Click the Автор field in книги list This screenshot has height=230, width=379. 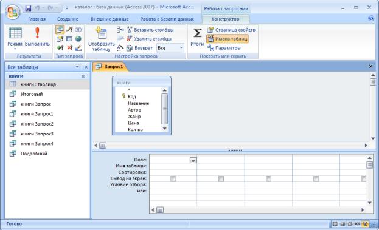tap(134, 110)
